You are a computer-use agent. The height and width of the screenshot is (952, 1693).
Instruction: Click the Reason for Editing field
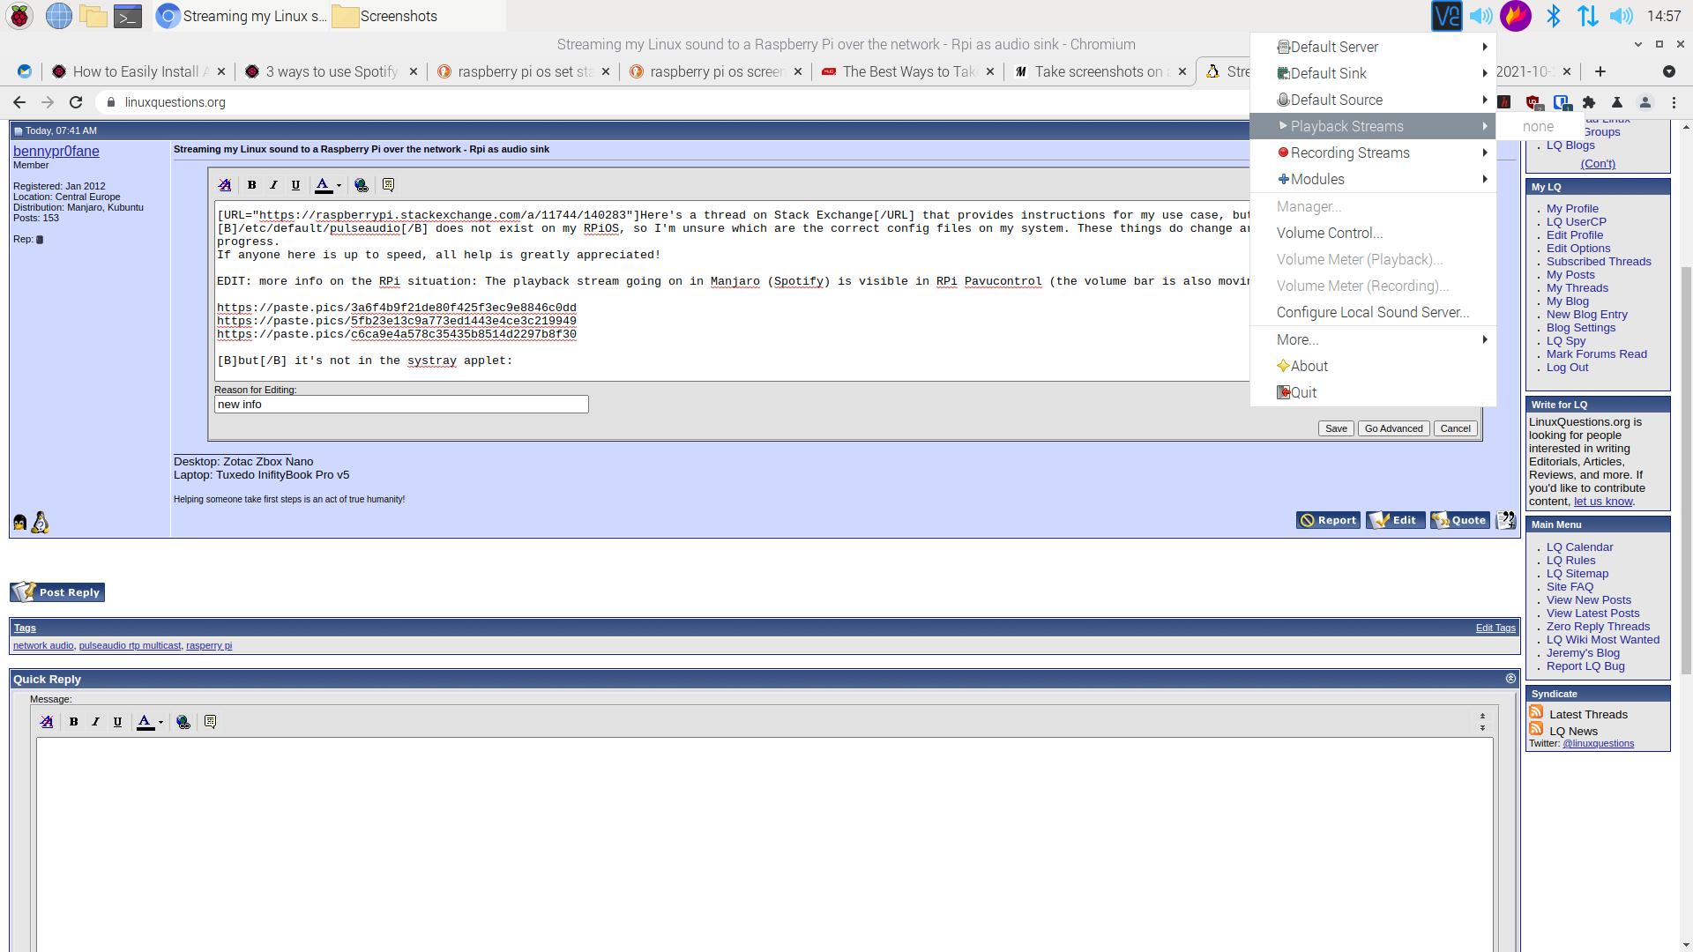click(x=401, y=405)
